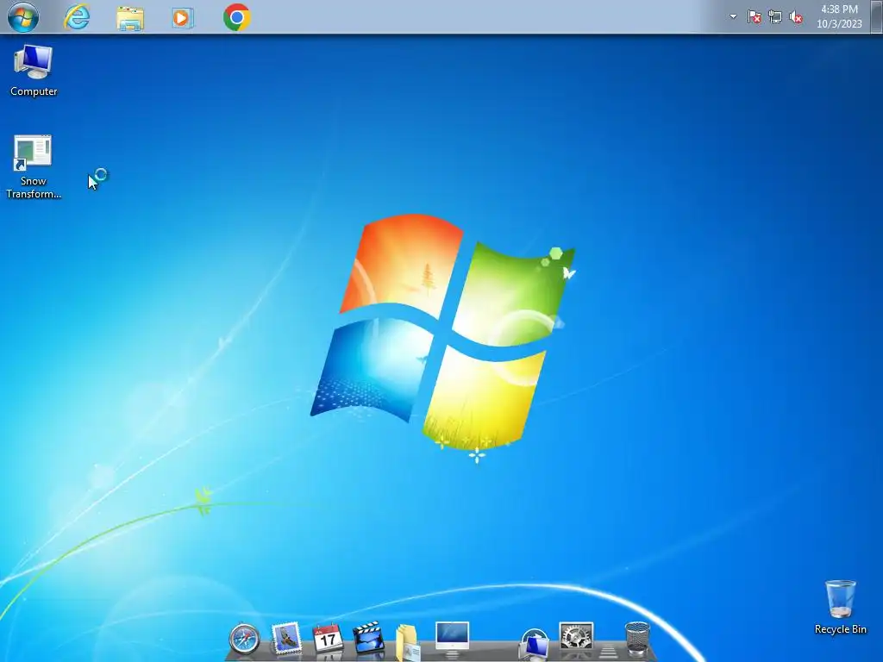Launch Internet Explorer from the taskbar
The height and width of the screenshot is (662, 883).
77,17
